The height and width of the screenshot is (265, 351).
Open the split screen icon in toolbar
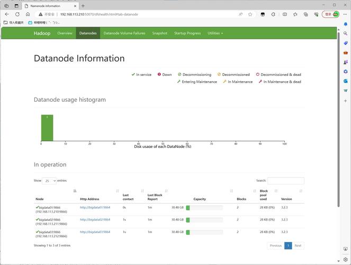click(x=285, y=14)
